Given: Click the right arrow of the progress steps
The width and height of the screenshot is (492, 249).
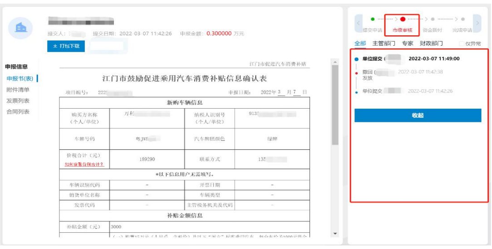Looking at the screenshot, I should click(477, 23).
